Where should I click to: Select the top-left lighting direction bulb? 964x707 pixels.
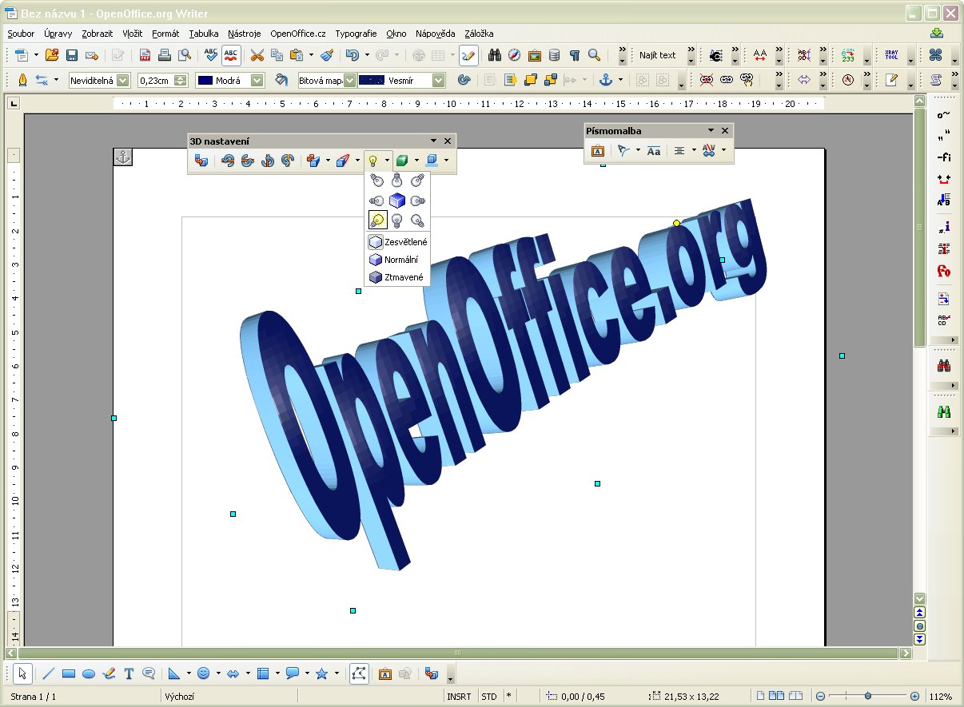coord(377,181)
